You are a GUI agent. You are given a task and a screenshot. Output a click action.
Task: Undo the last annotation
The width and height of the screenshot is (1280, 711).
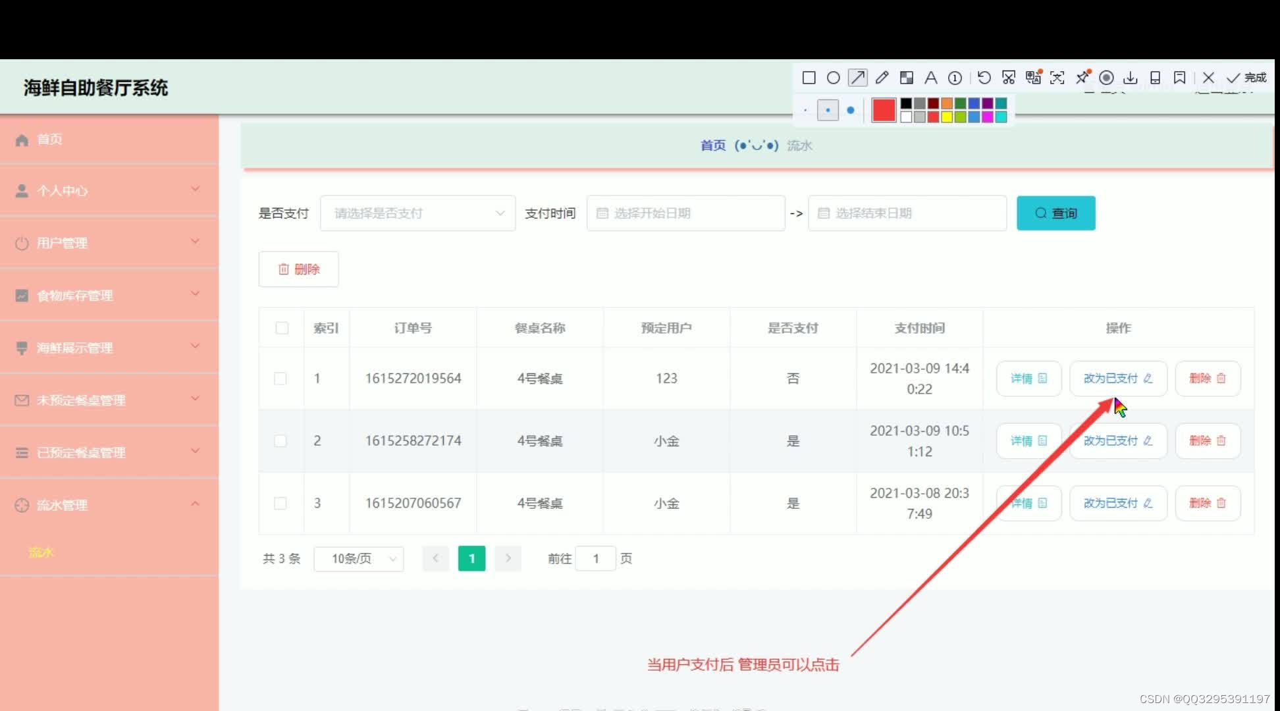[984, 78]
